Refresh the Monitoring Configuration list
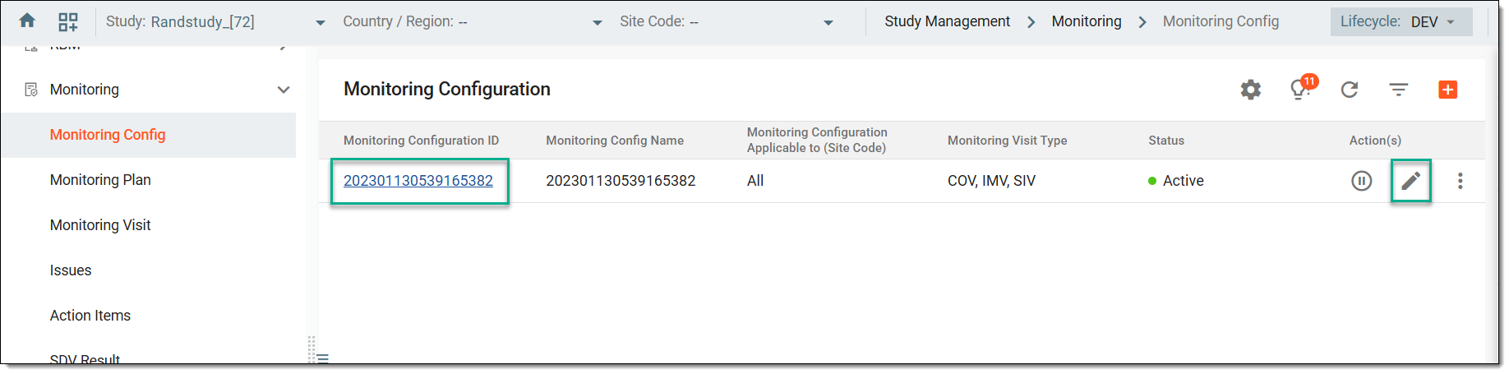The image size is (1509, 374). 1350,90
